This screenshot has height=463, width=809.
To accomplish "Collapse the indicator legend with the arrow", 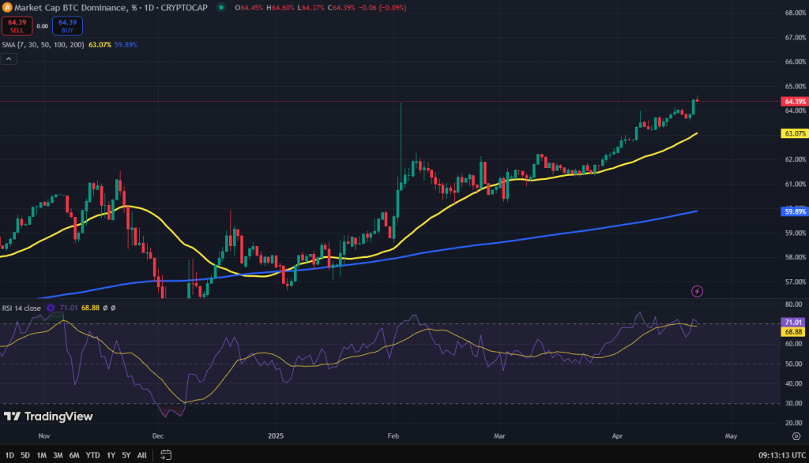I will pyautogui.click(x=9, y=58).
